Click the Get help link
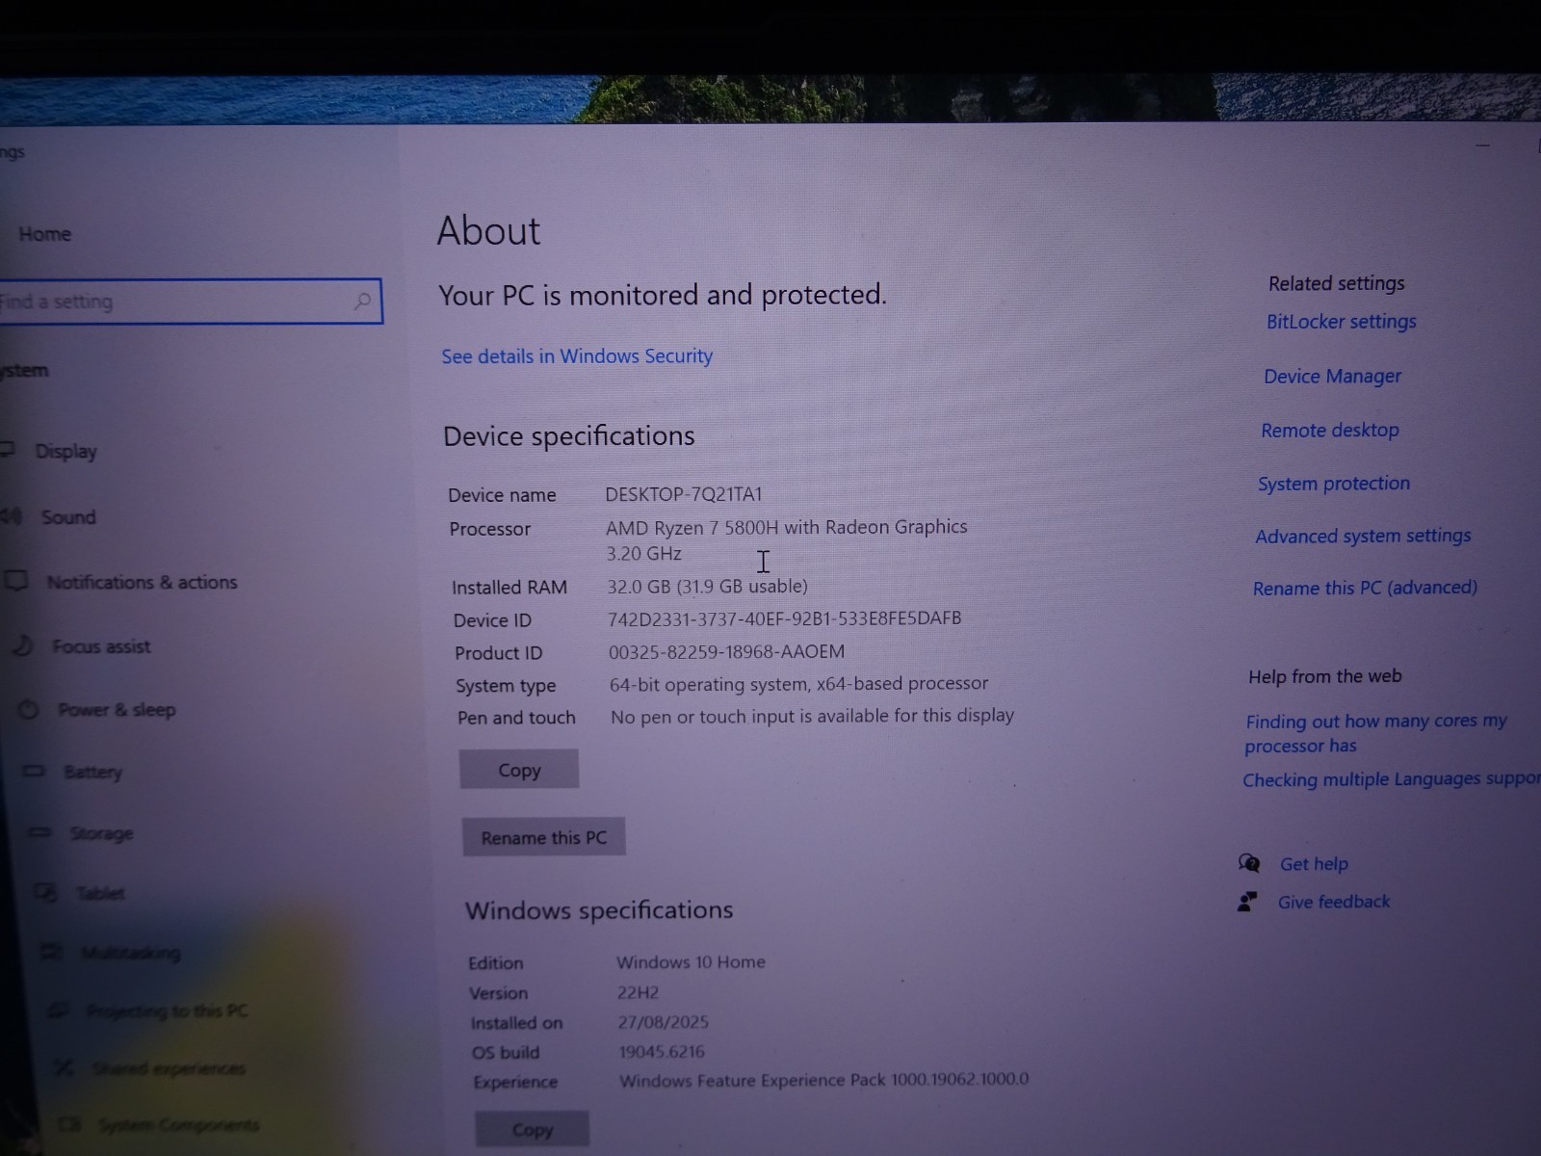Image resolution: width=1541 pixels, height=1156 pixels. pos(1314,864)
